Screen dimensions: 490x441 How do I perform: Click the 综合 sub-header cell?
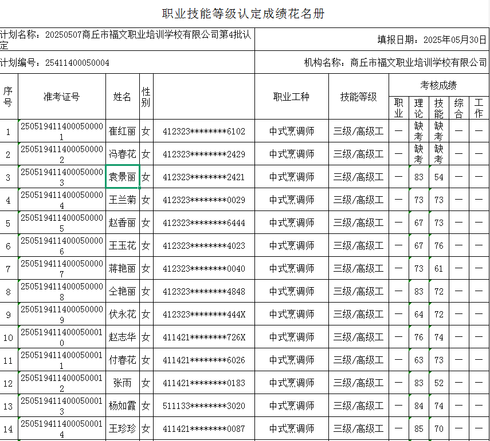[x=458, y=108]
